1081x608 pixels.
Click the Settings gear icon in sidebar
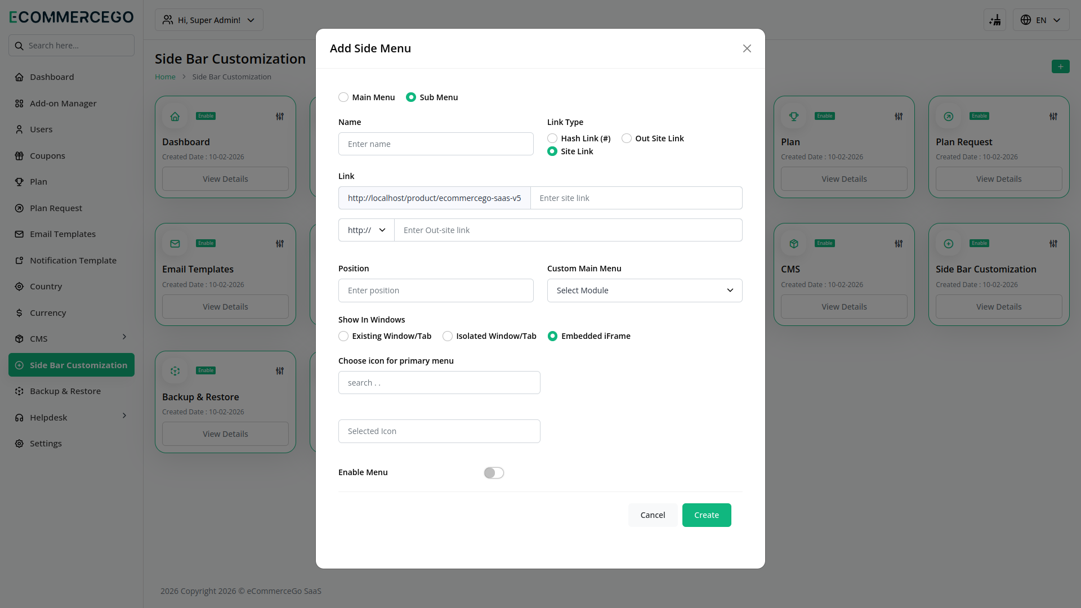click(19, 444)
